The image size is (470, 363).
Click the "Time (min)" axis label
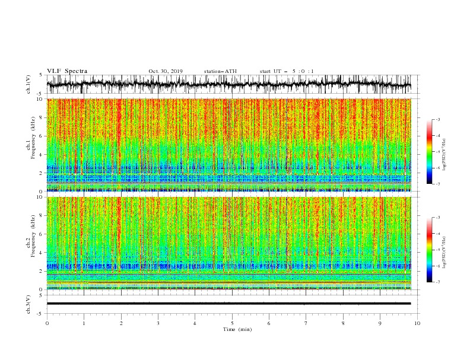coord(237,329)
